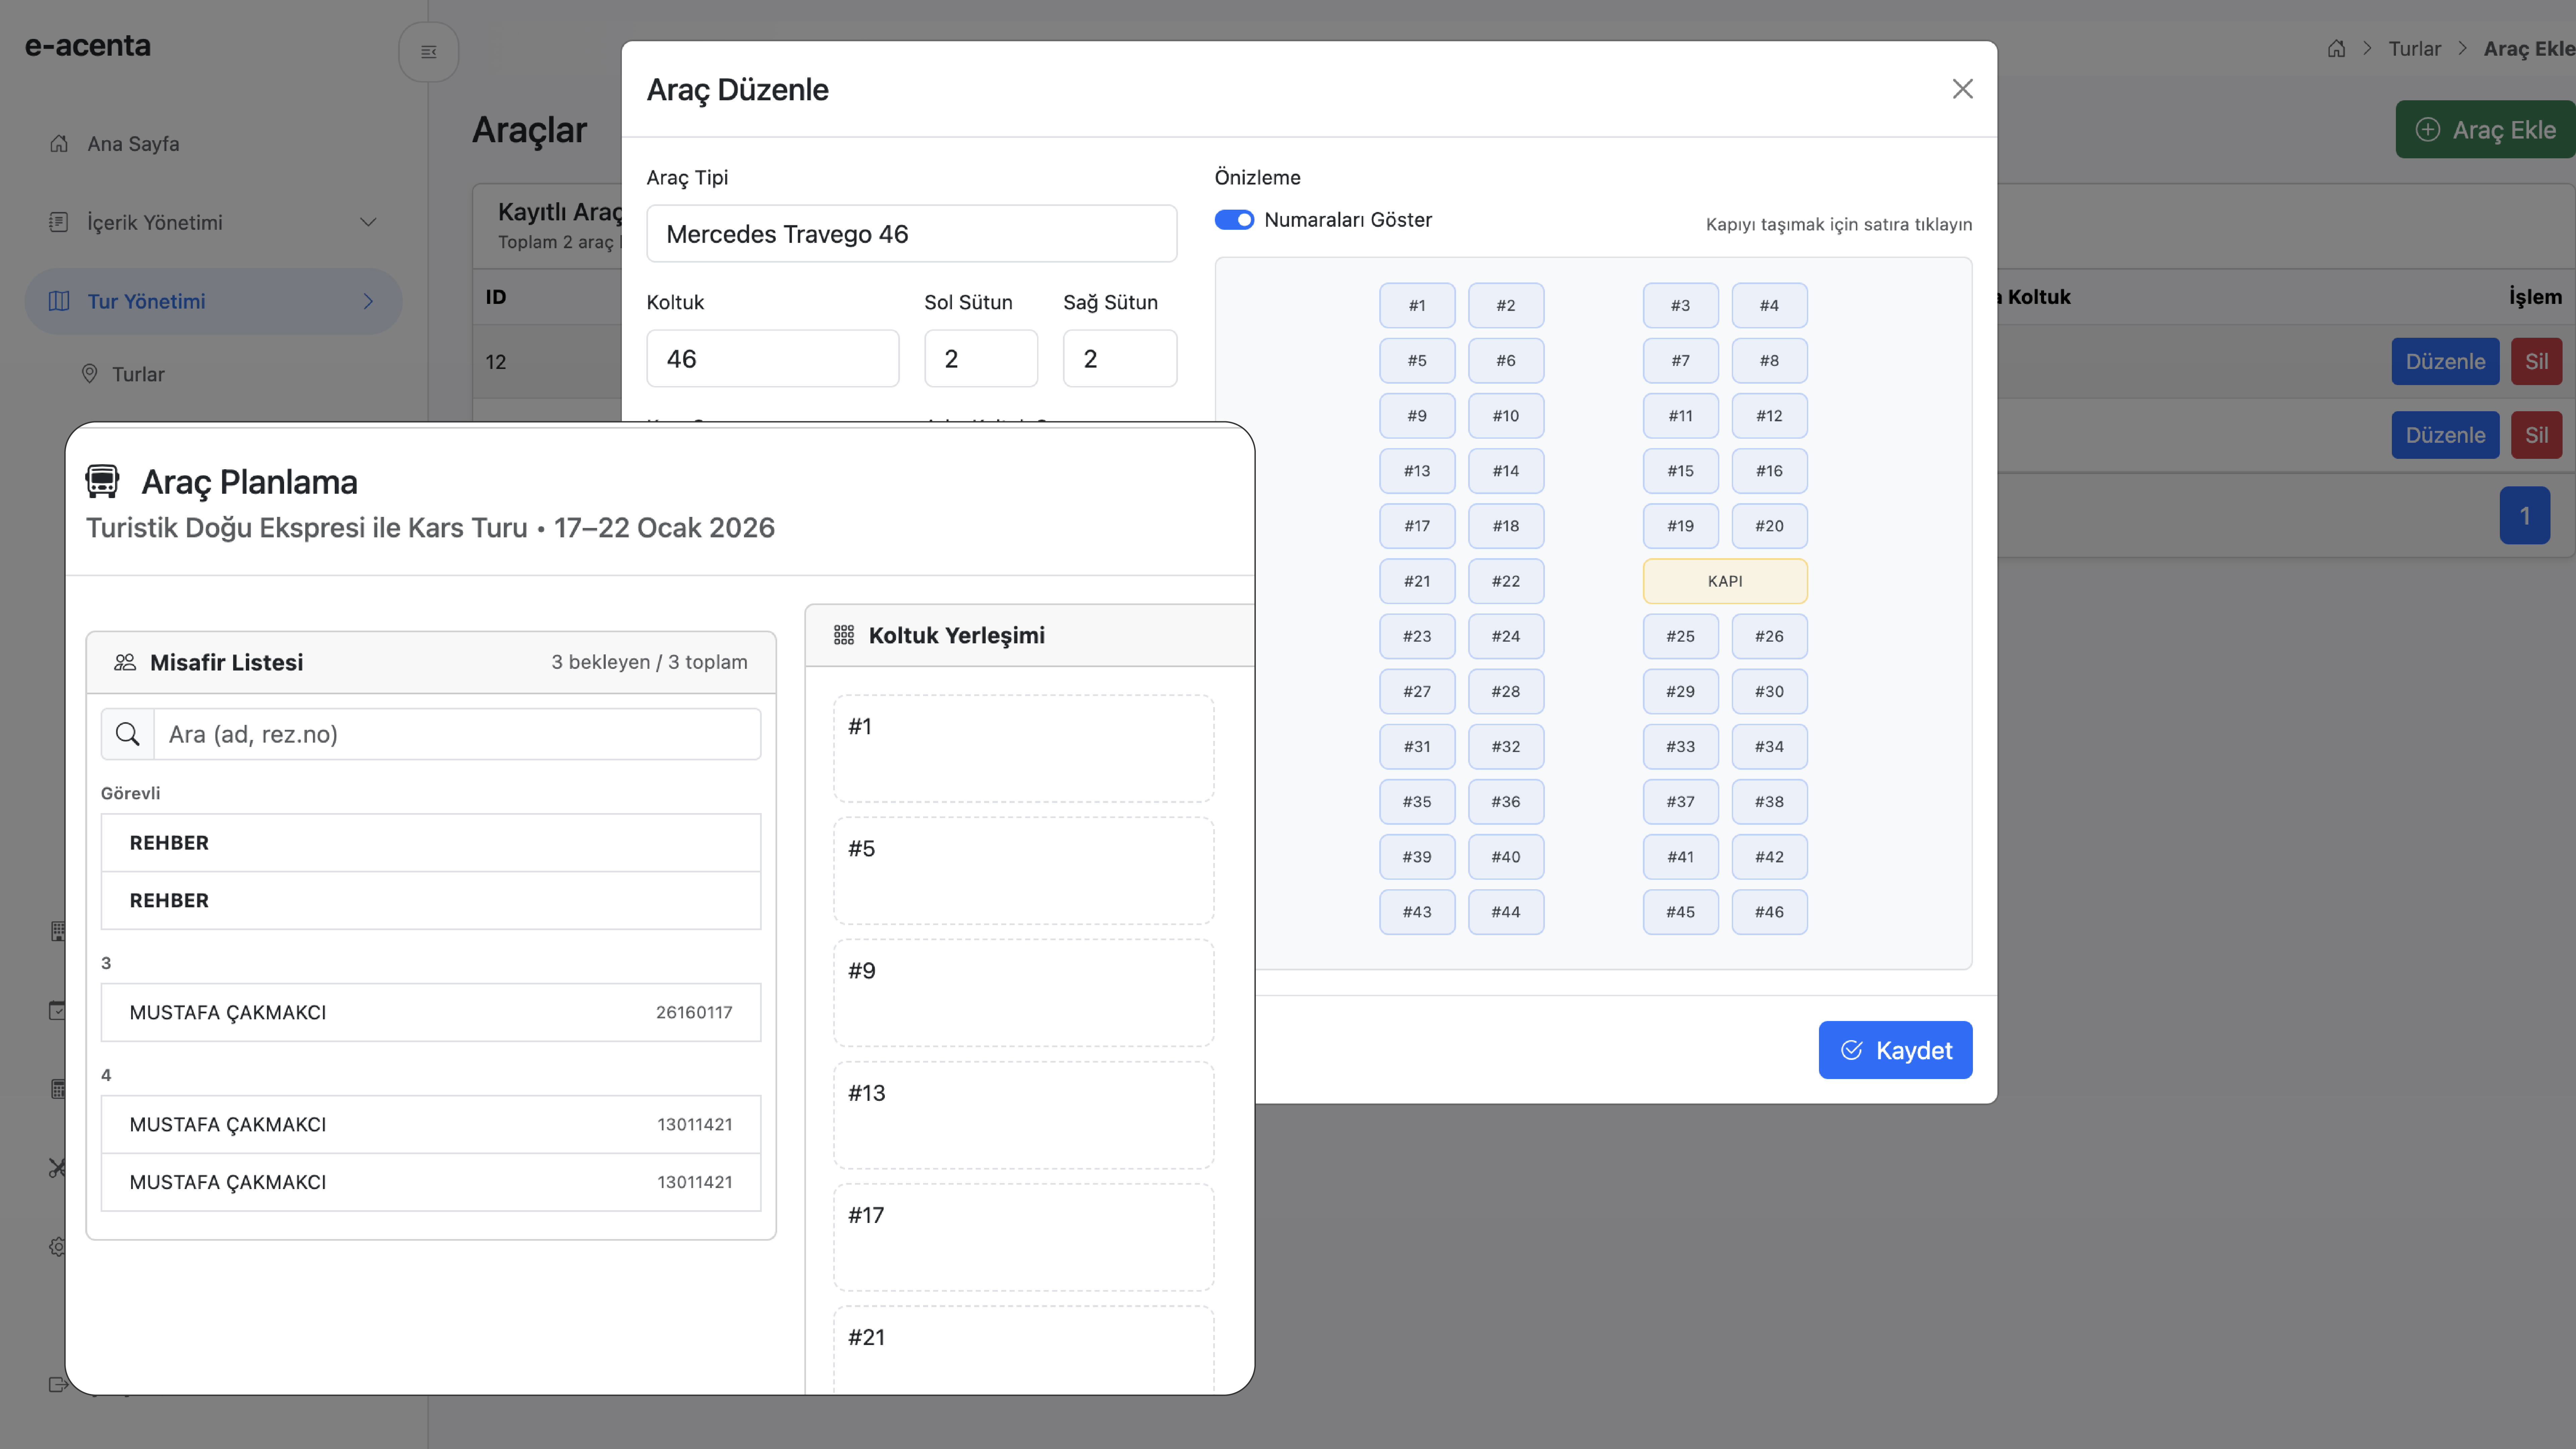This screenshot has height=1449, width=2576.
Task: Toggle the Numaraları Göster switch
Action: pos(1234,220)
